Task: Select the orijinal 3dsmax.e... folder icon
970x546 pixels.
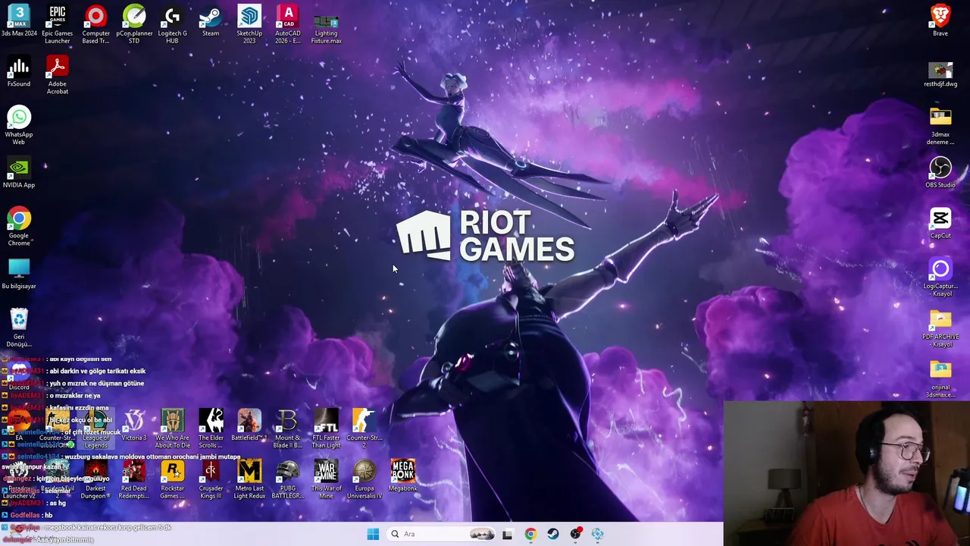Action: pos(940,378)
